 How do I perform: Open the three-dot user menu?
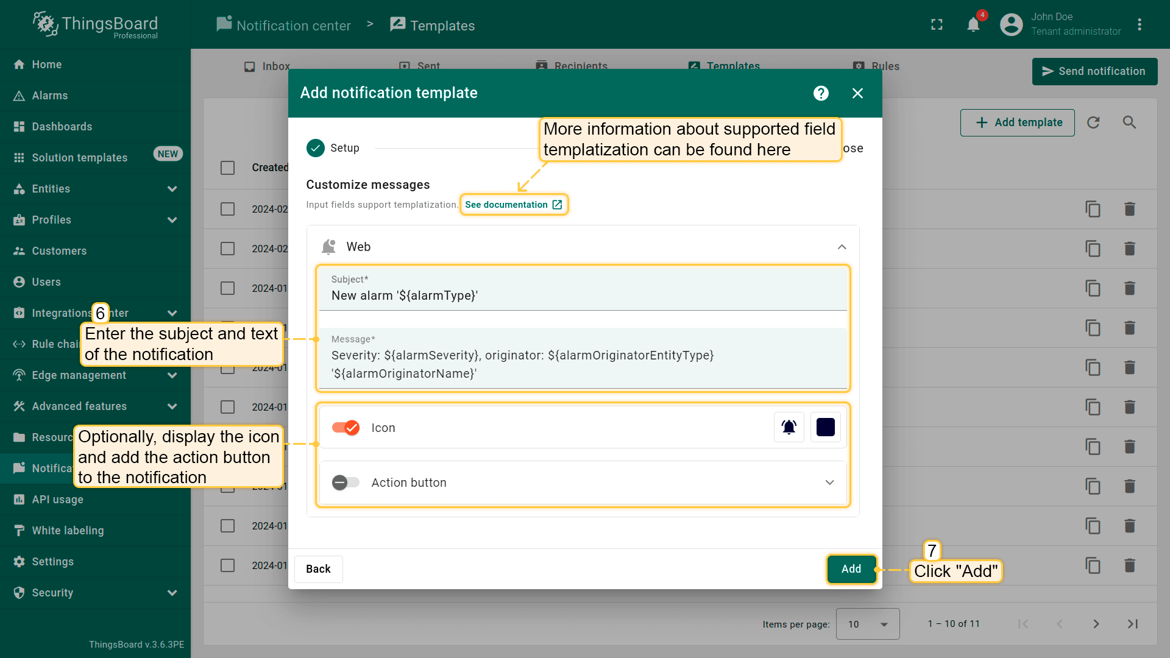pyautogui.click(x=1139, y=25)
